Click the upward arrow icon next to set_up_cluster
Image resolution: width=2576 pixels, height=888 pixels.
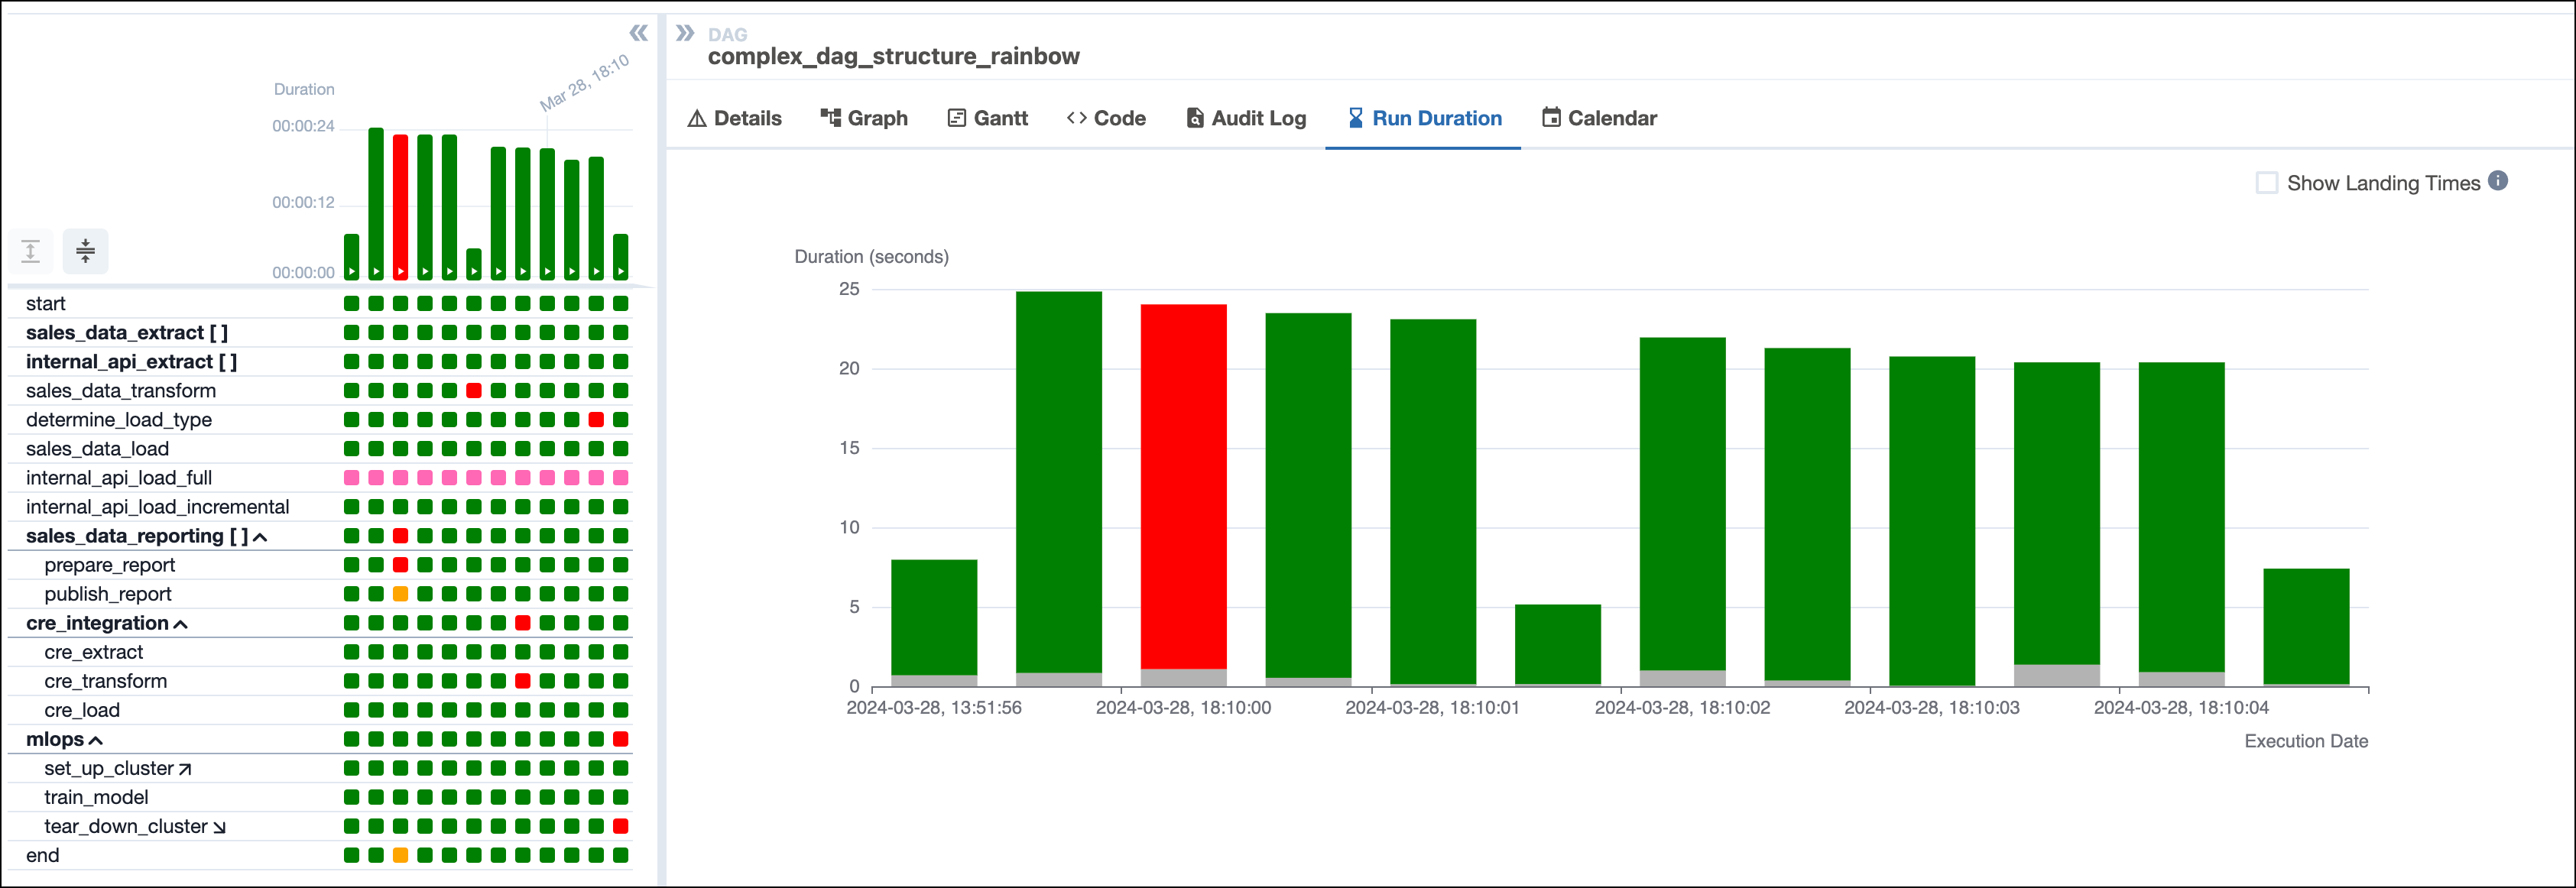click(184, 768)
